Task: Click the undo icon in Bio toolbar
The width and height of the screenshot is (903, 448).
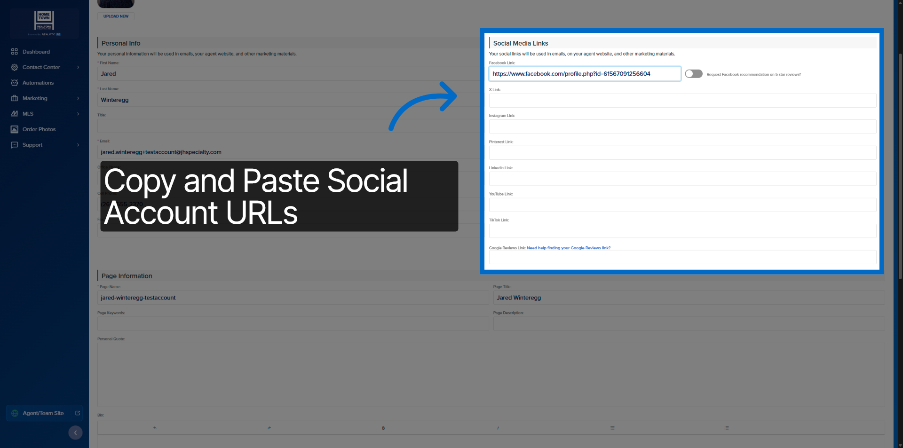Action: point(155,428)
